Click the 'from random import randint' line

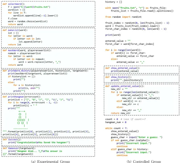coord(123,17)
